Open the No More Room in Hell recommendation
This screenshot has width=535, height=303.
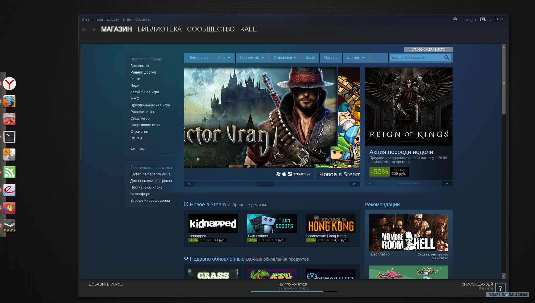pyautogui.click(x=409, y=233)
